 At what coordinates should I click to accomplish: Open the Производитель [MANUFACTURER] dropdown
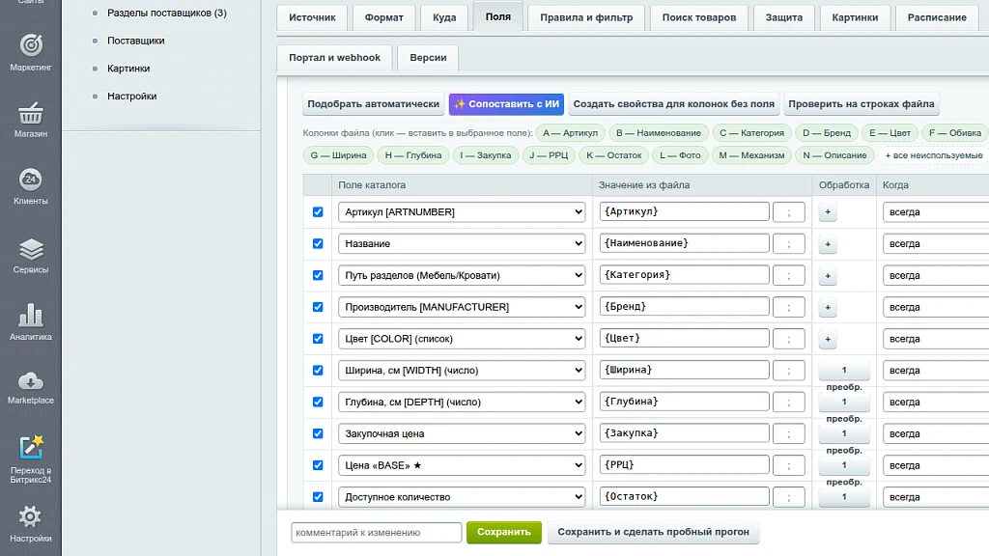462,307
